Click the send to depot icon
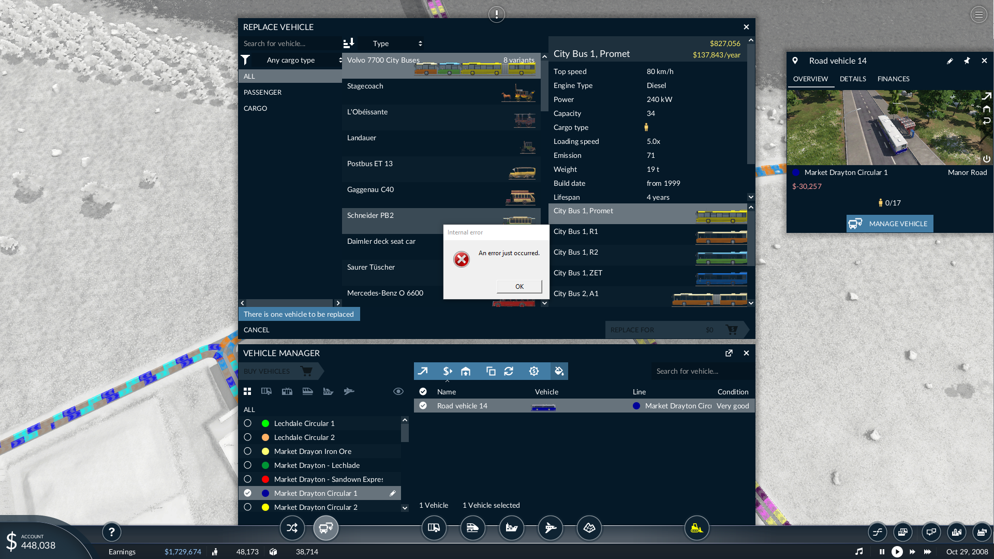Screen dimensions: 994x559 click(x=466, y=371)
